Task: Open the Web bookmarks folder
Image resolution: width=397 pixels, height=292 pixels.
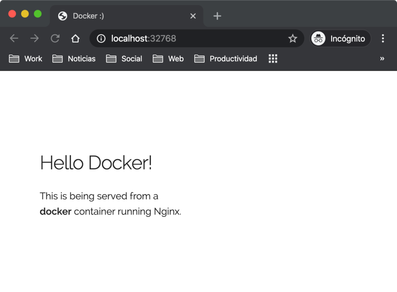Action: coord(168,59)
